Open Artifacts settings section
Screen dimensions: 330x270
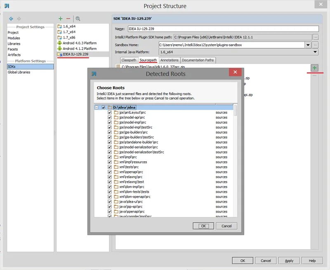tap(14, 55)
